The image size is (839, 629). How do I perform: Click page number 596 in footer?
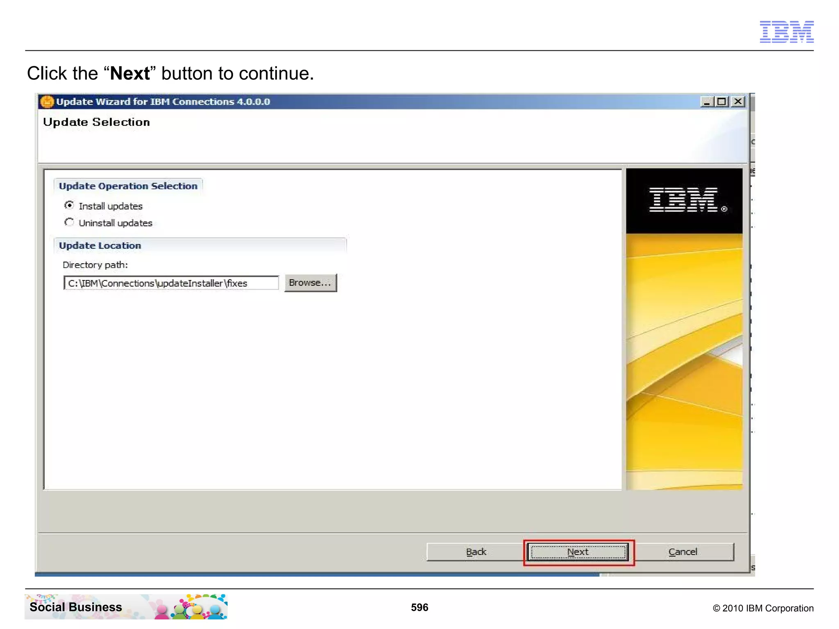pos(419,607)
